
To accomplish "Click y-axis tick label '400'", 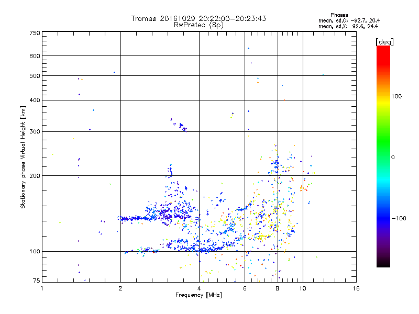I will 35,100.
